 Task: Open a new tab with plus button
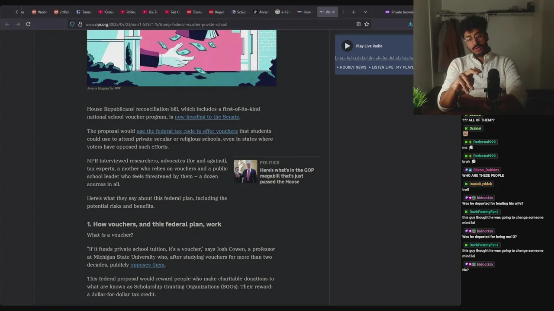(354, 12)
